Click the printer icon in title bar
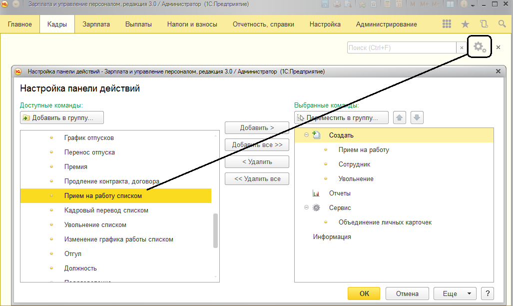 [337, 4]
